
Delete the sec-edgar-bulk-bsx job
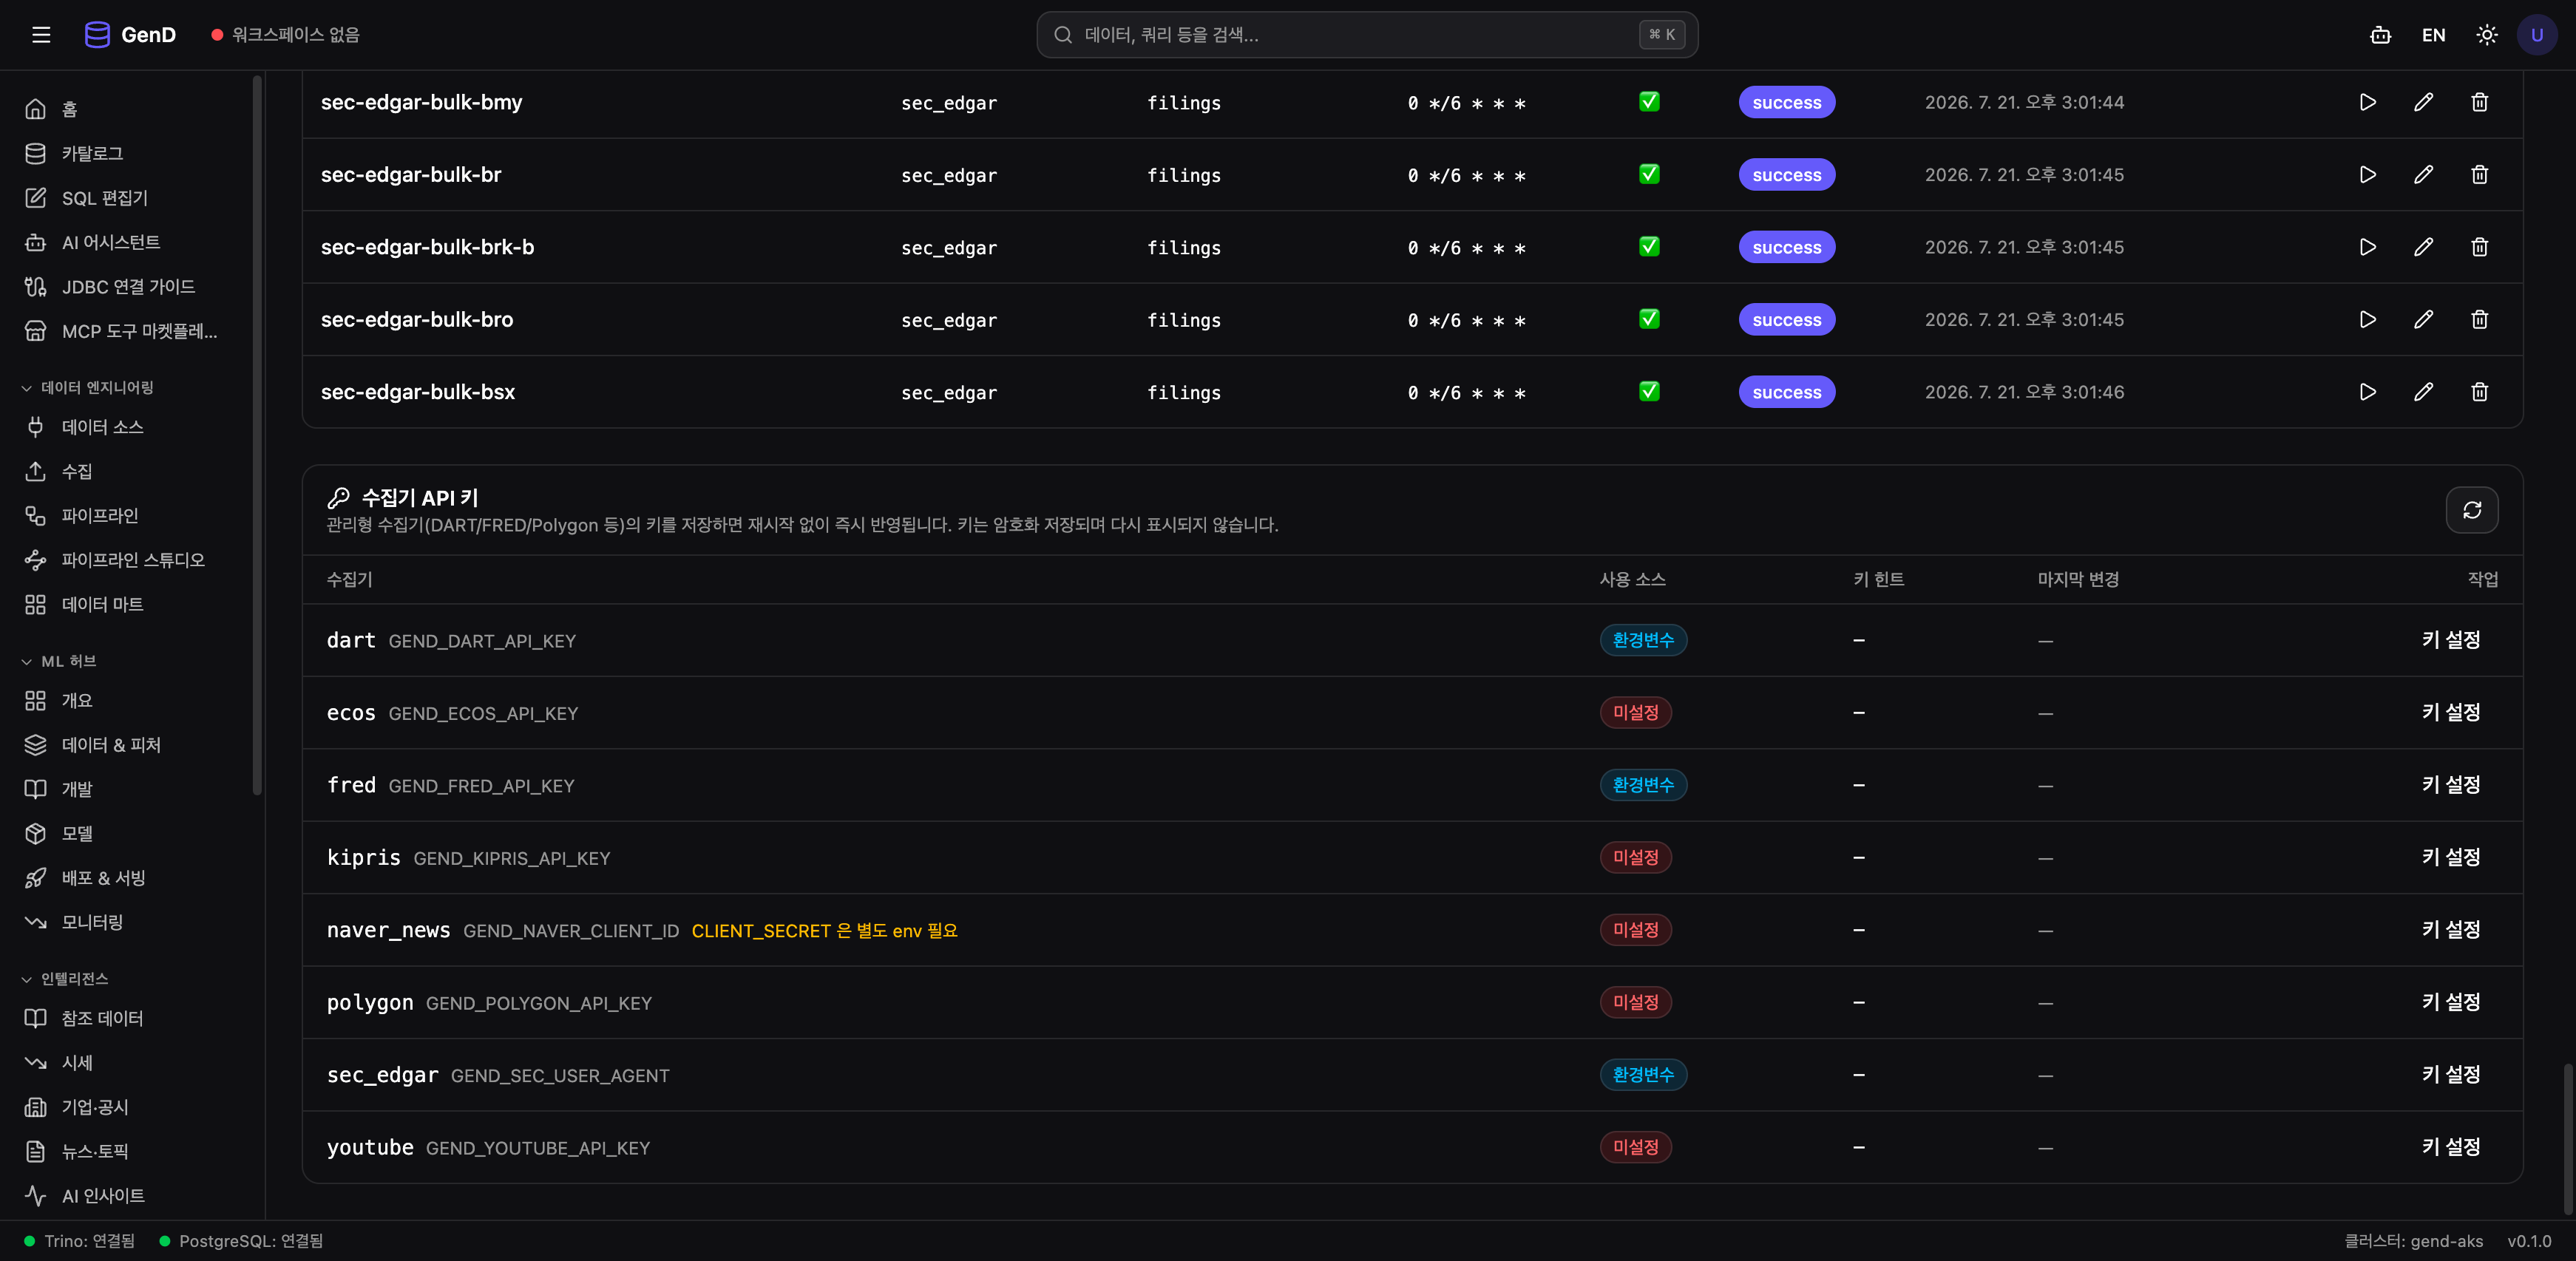(2479, 392)
